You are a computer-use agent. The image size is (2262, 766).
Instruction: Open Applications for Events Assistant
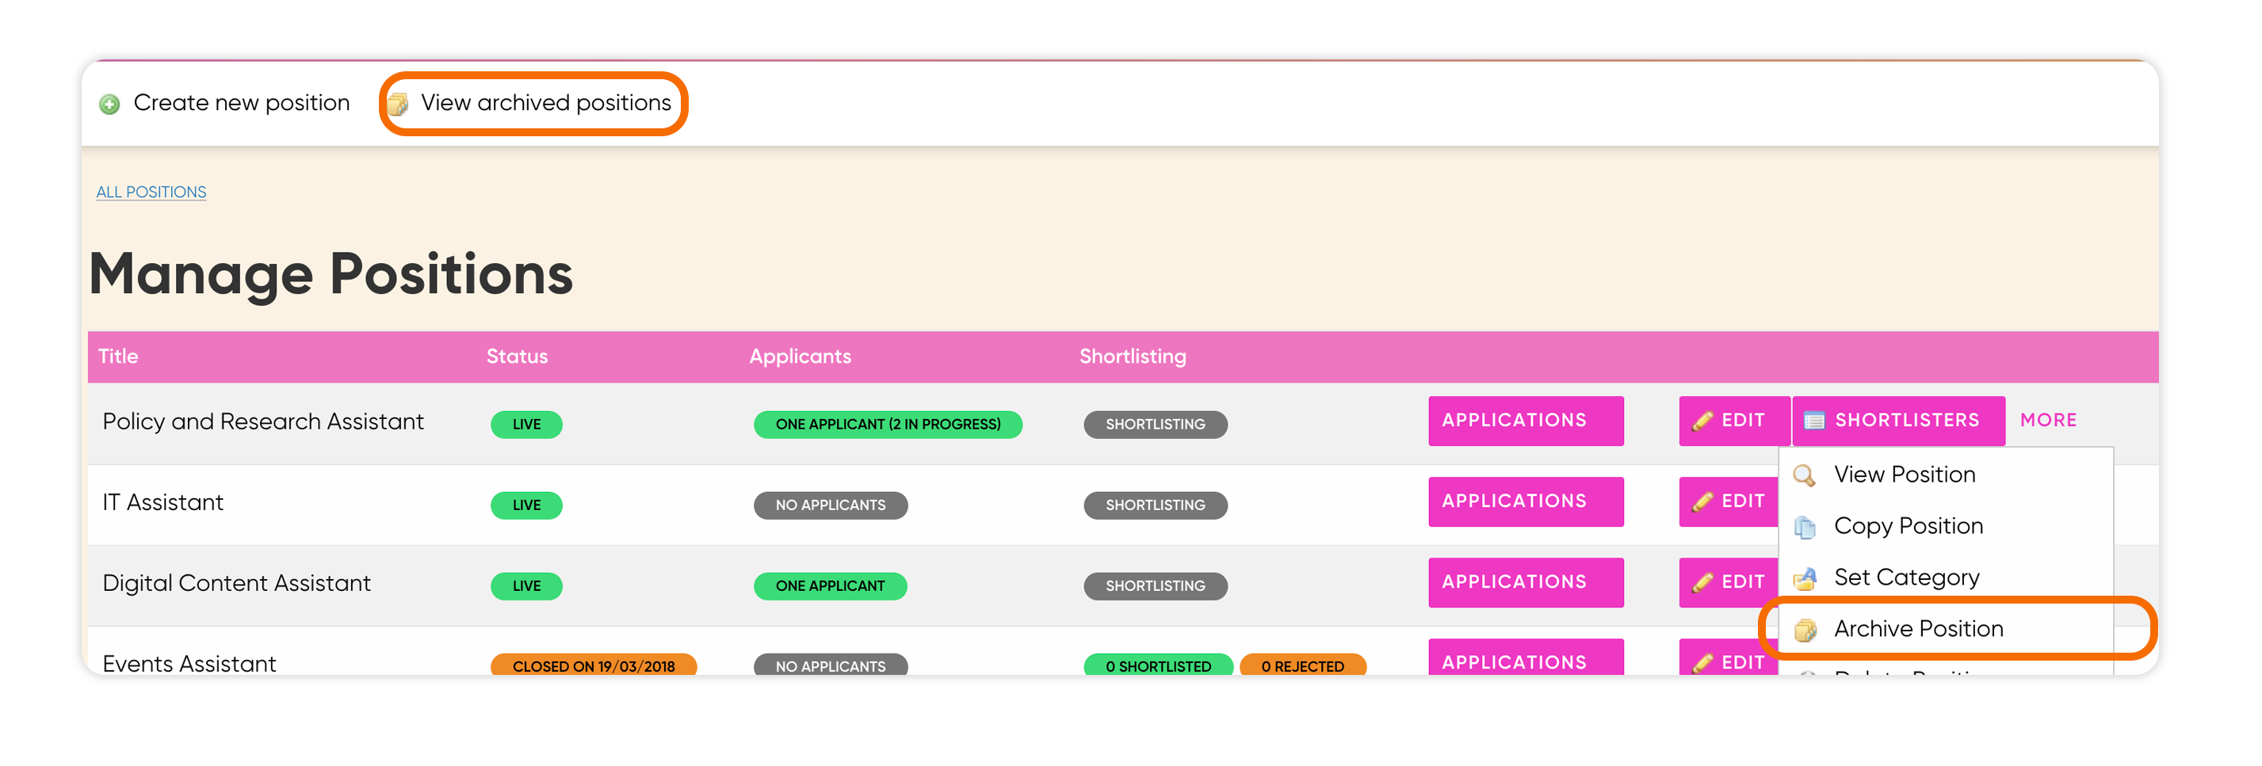[1525, 658]
